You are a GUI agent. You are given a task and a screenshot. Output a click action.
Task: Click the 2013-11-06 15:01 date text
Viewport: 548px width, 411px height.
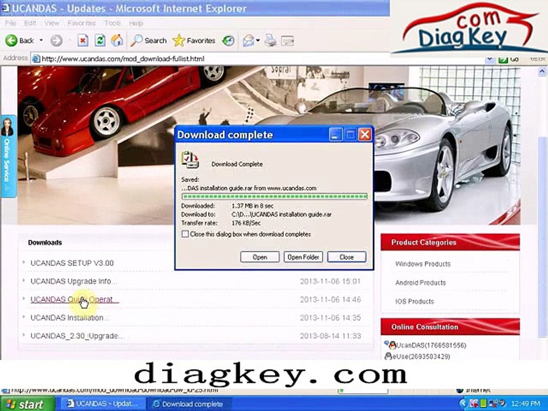click(330, 281)
